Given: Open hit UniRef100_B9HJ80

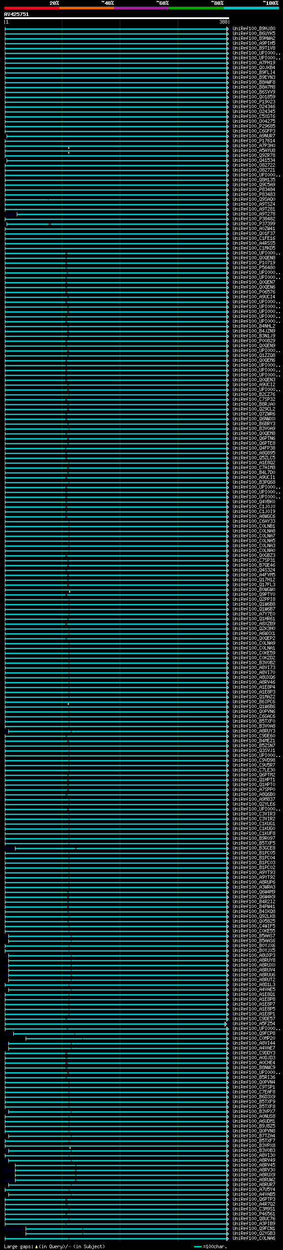Looking at the screenshot, I should [x=254, y=29].
